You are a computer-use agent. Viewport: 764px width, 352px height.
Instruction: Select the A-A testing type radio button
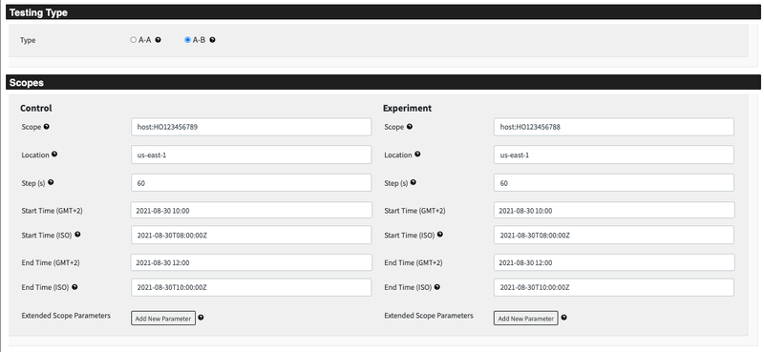[133, 40]
